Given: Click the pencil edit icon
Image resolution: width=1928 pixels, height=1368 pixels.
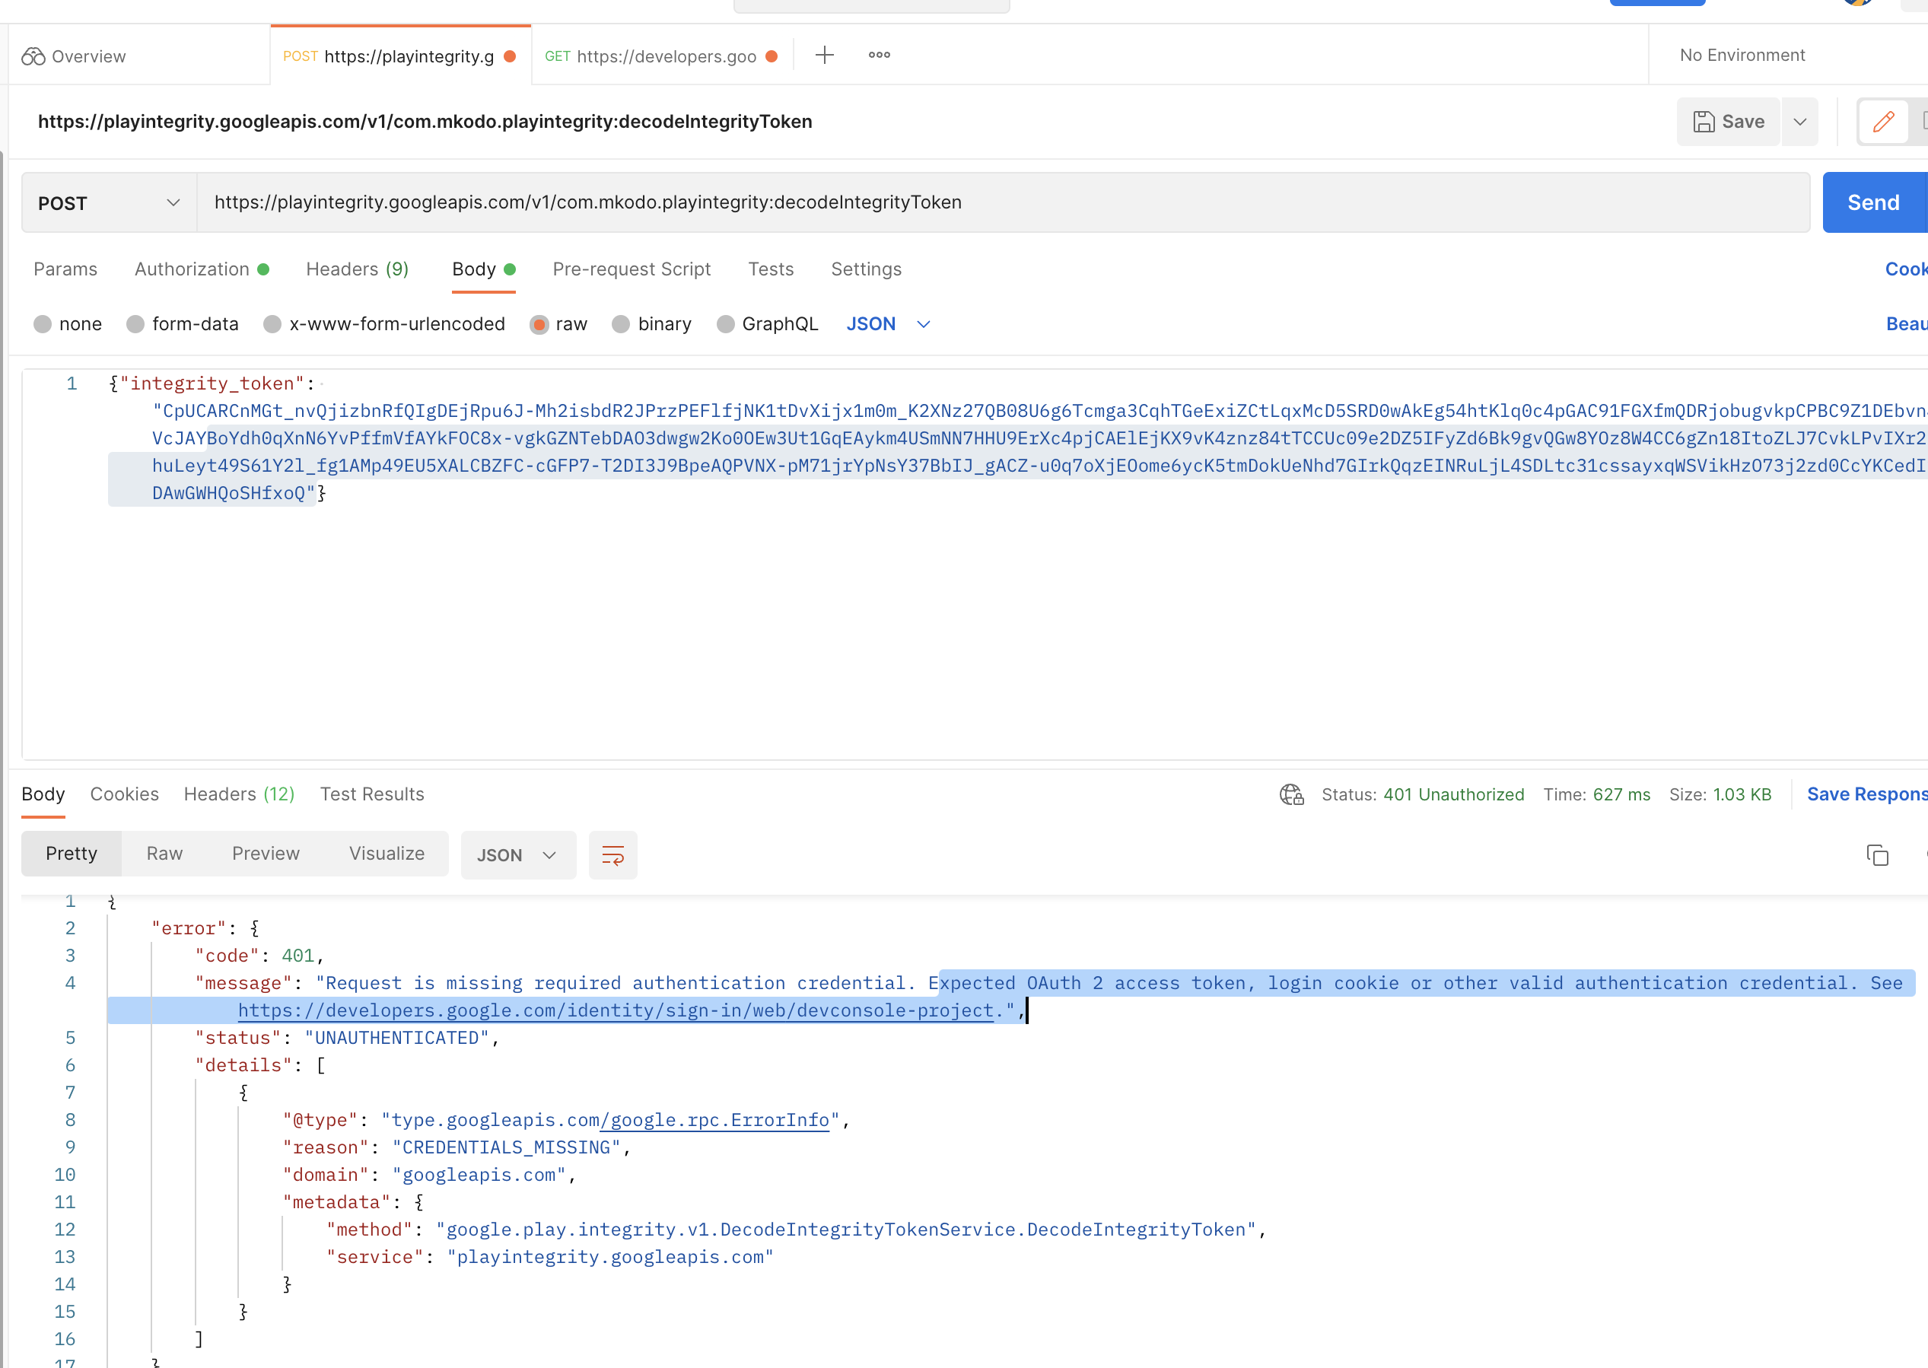Looking at the screenshot, I should tap(1883, 122).
